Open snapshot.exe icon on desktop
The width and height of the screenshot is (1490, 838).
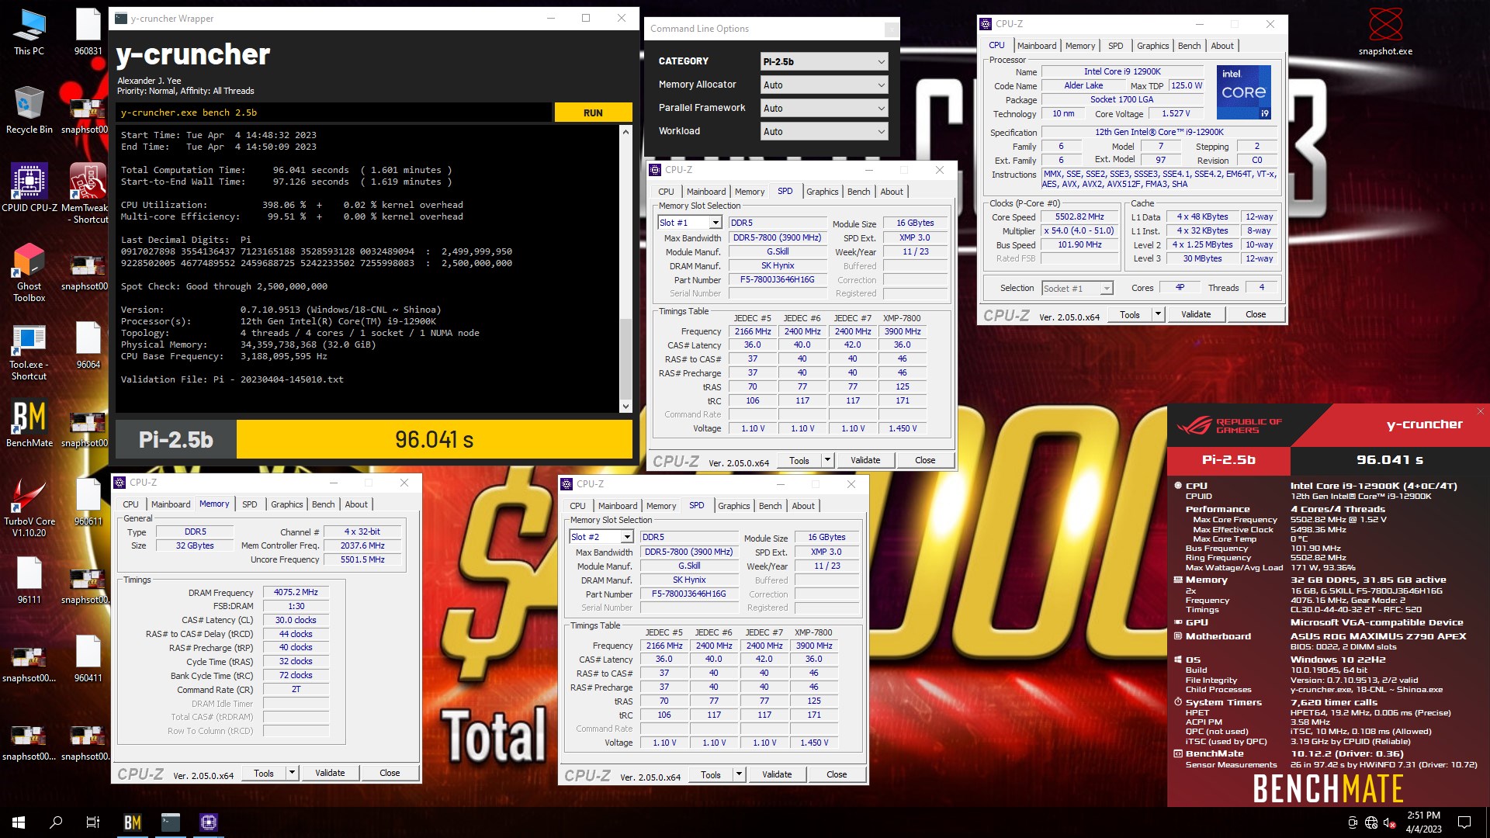click(x=1385, y=32)
